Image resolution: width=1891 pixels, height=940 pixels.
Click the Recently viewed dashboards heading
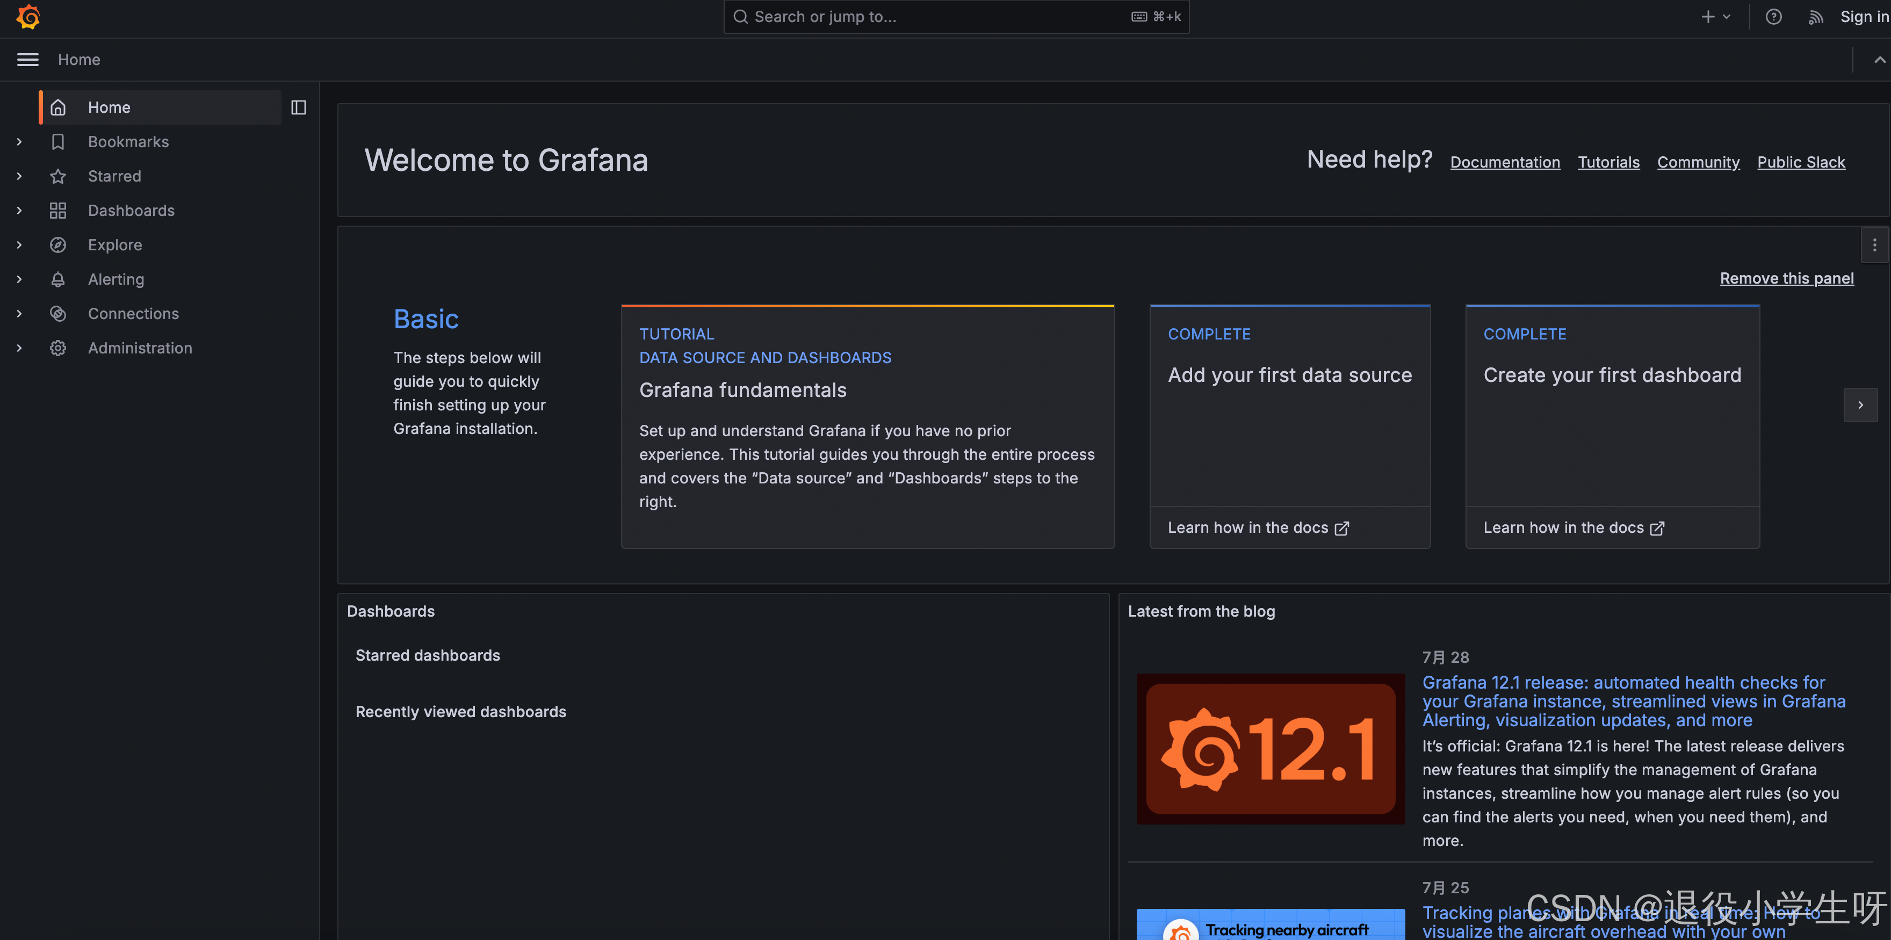[x=461, y=712]
